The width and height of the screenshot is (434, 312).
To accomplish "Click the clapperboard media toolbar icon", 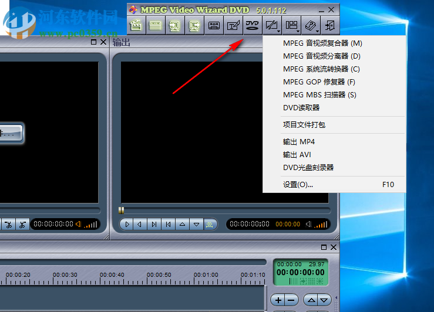I will [x=136, y=25].
